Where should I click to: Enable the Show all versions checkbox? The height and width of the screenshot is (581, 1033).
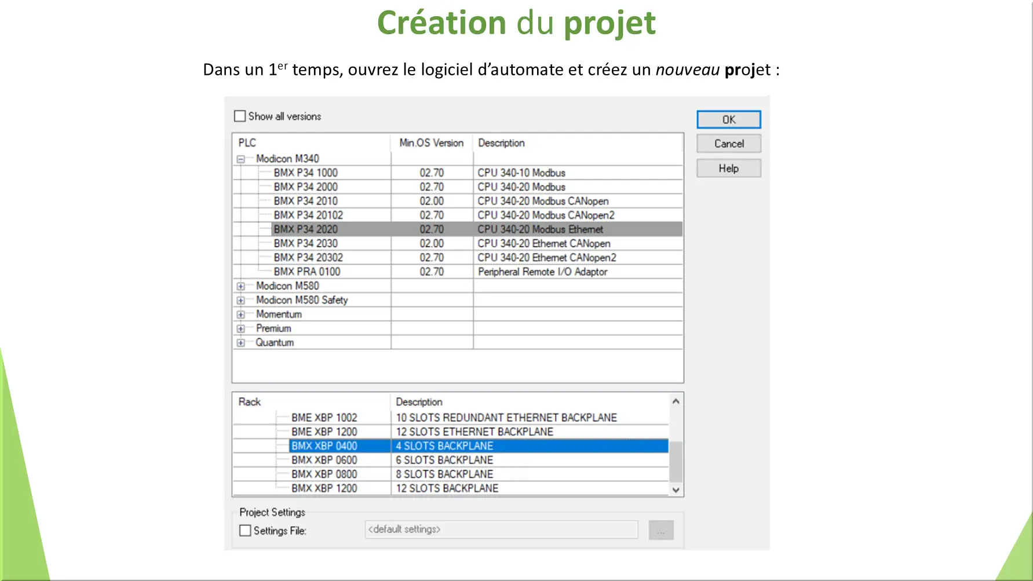pyautogui.click(x=240, y=116)
